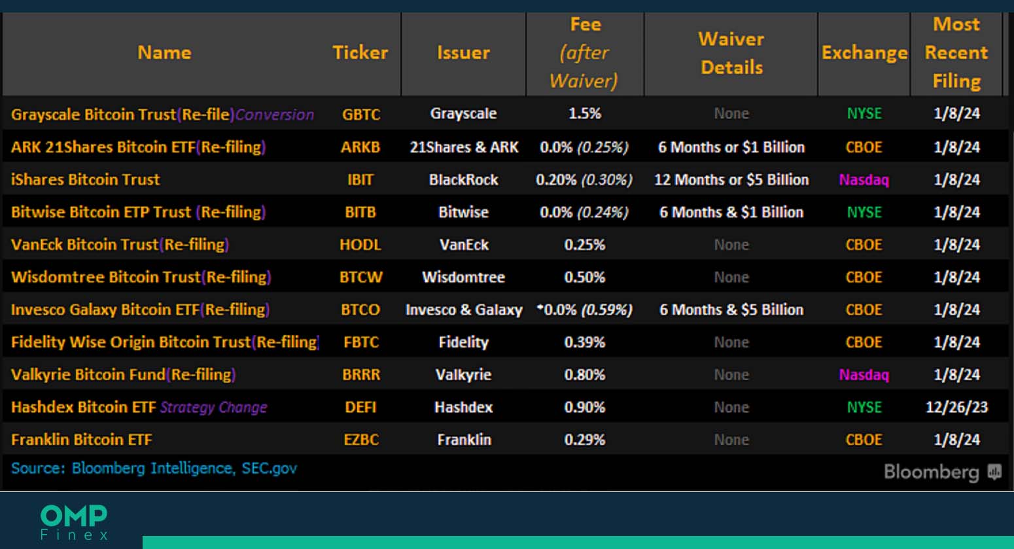Click the FBTC ticker
This screenshot has width=1014, height=549.
coord(361,342)
